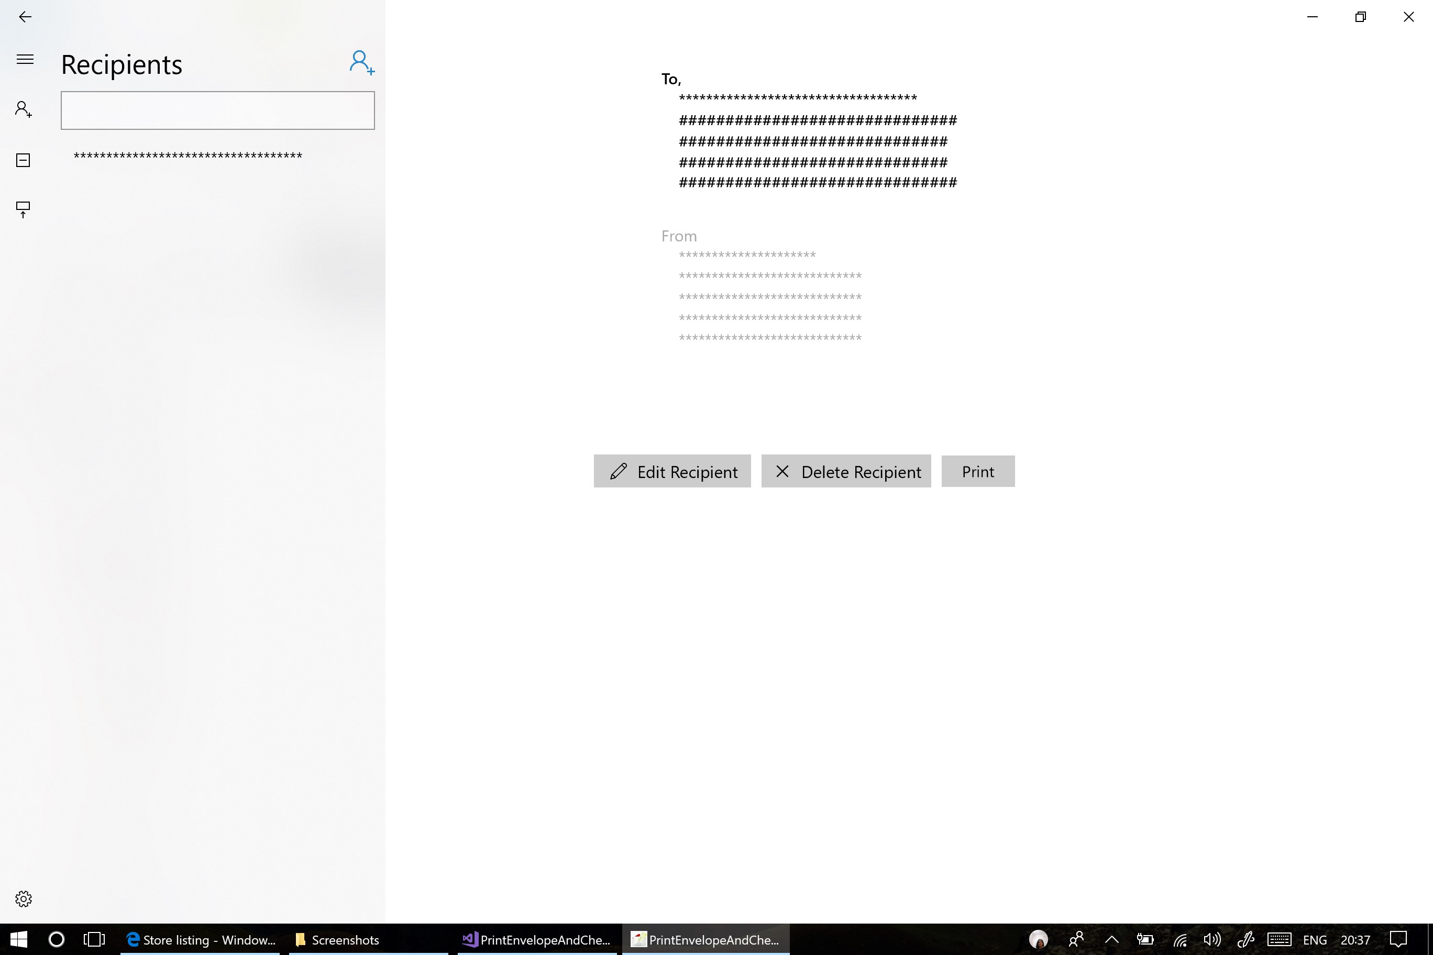Click the export sidebar icon
Viewport: 1433px width, 955px height.
pyautogui.click(x=23, y=209)
